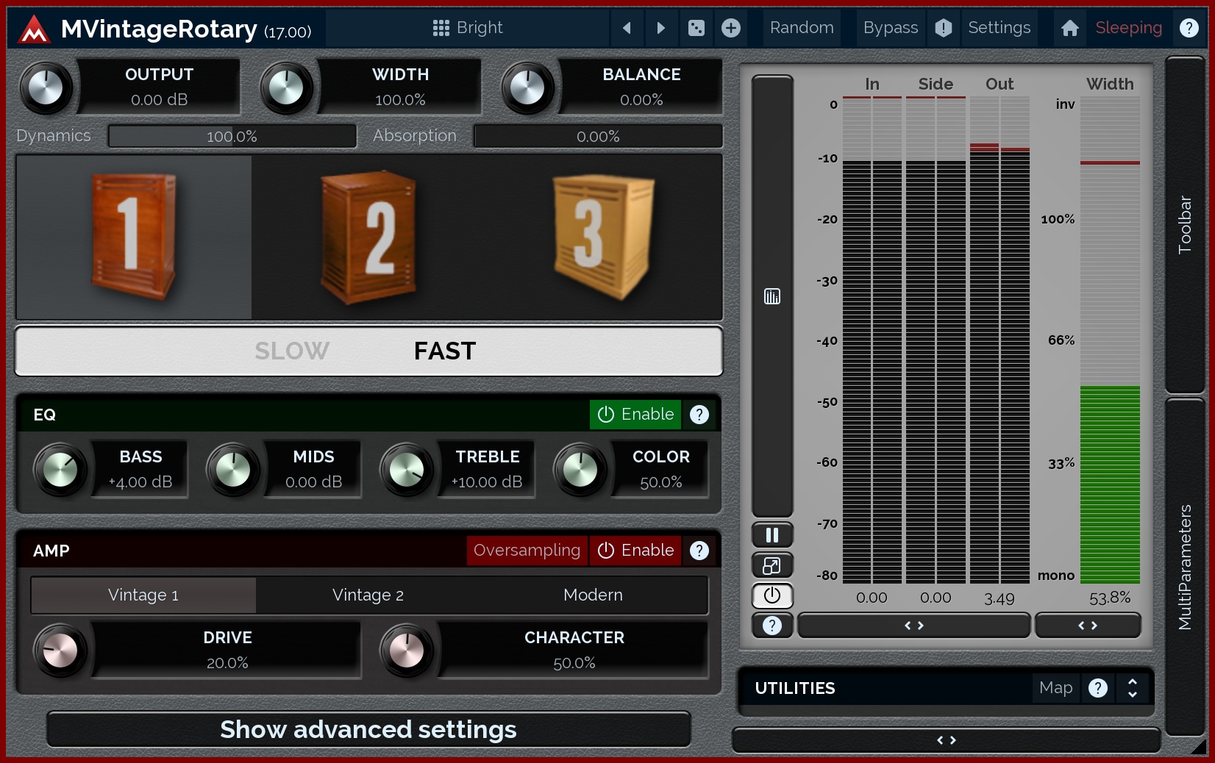
Task: Toggle the AMP Enable button
Action: 635,551
